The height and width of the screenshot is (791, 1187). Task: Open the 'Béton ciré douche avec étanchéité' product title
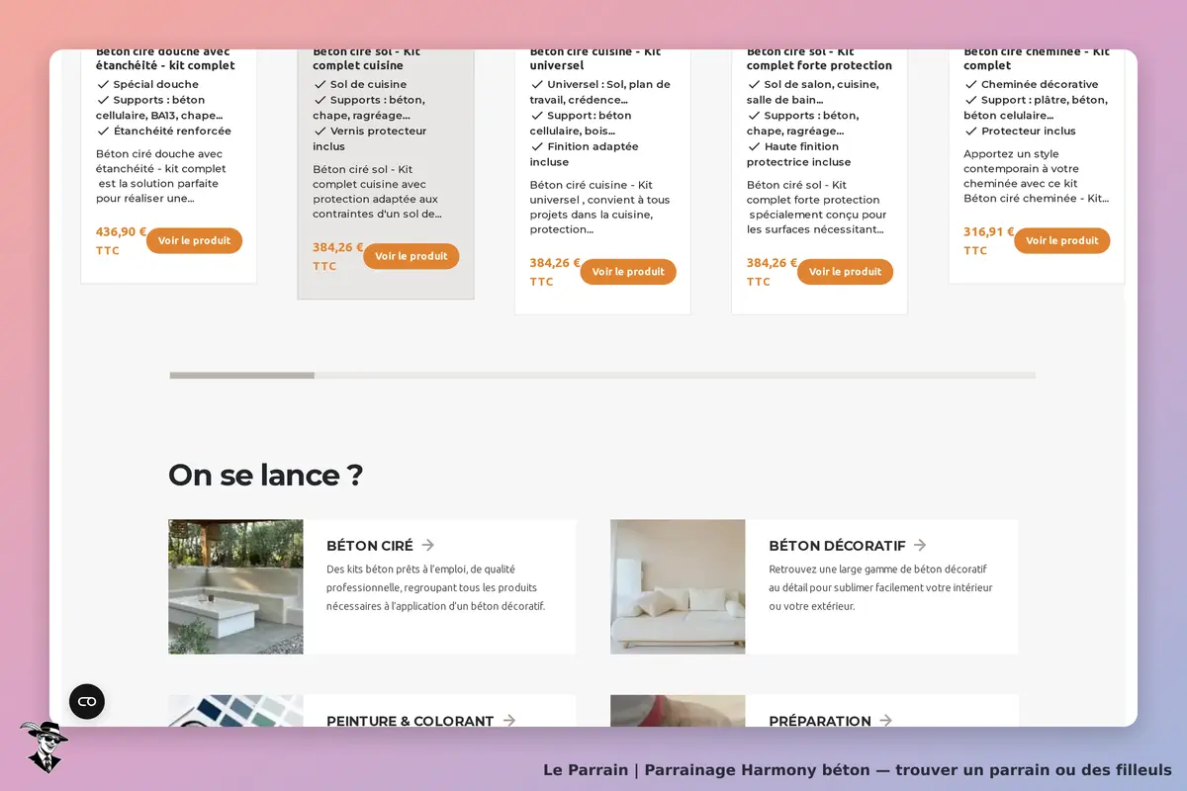(x=165, y=58)
